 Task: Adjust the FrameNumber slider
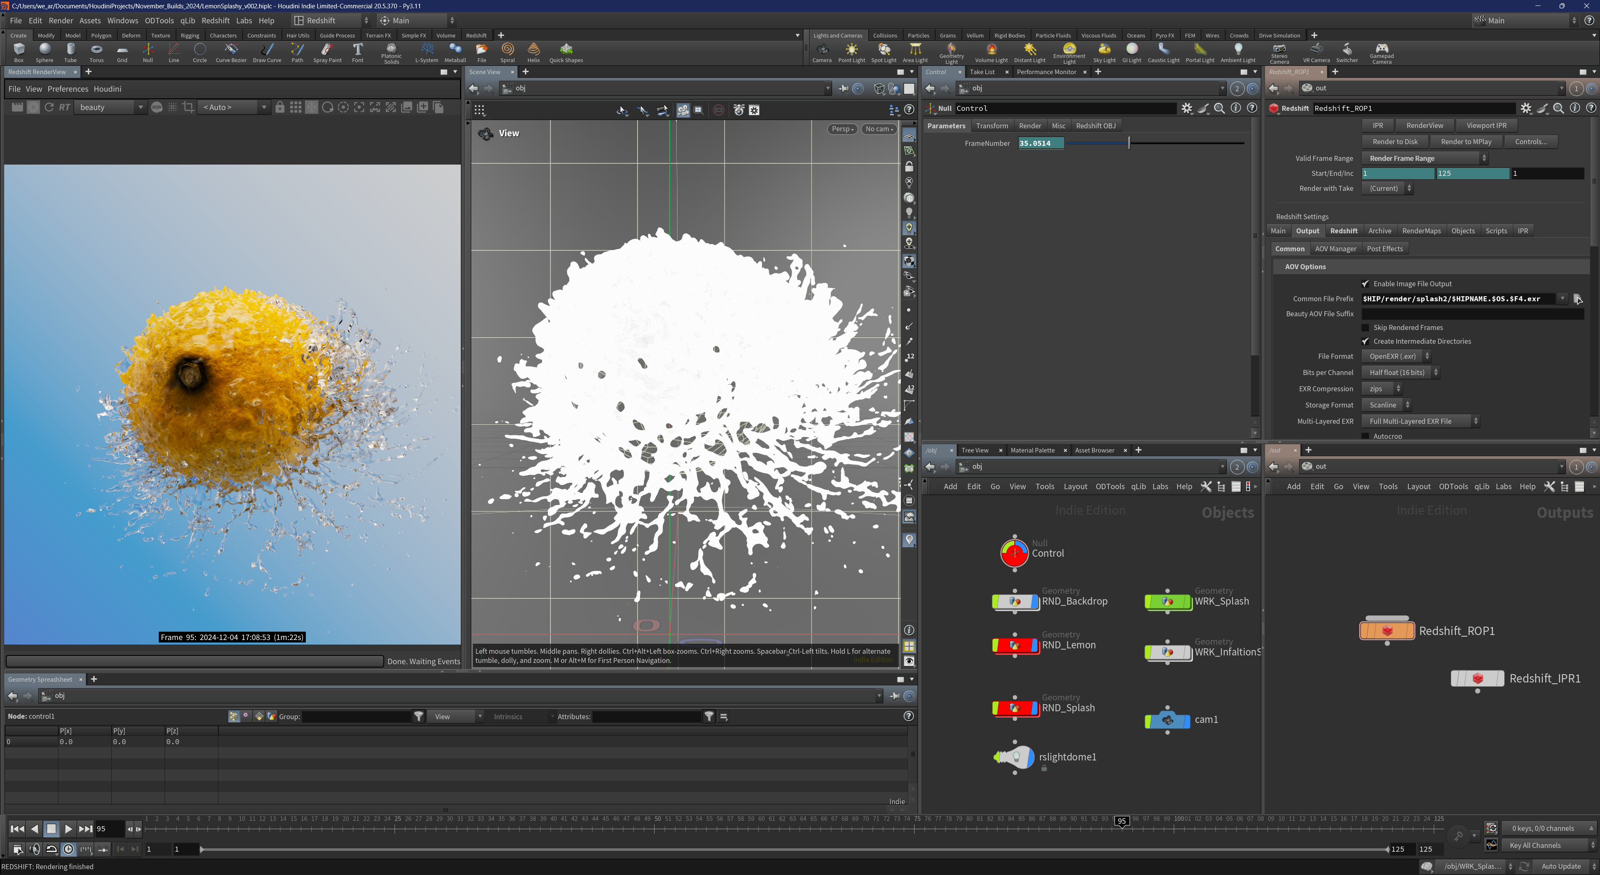pos(1129,143)
